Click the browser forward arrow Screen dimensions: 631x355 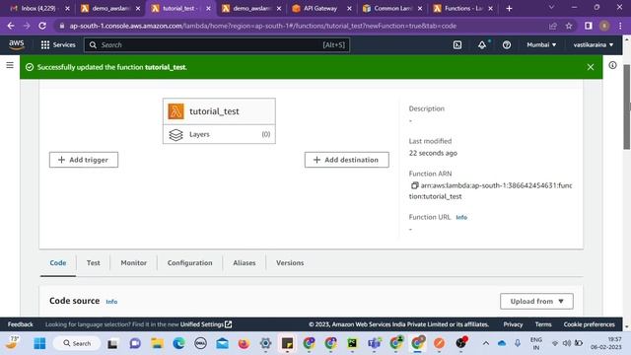(27, 26)
